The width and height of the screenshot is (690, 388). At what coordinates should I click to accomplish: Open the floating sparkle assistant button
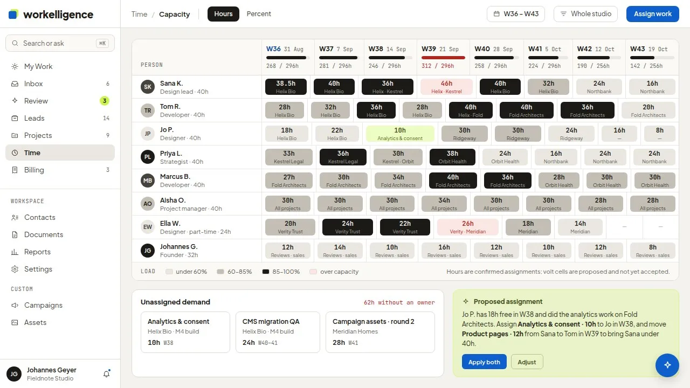click(667, 365)
